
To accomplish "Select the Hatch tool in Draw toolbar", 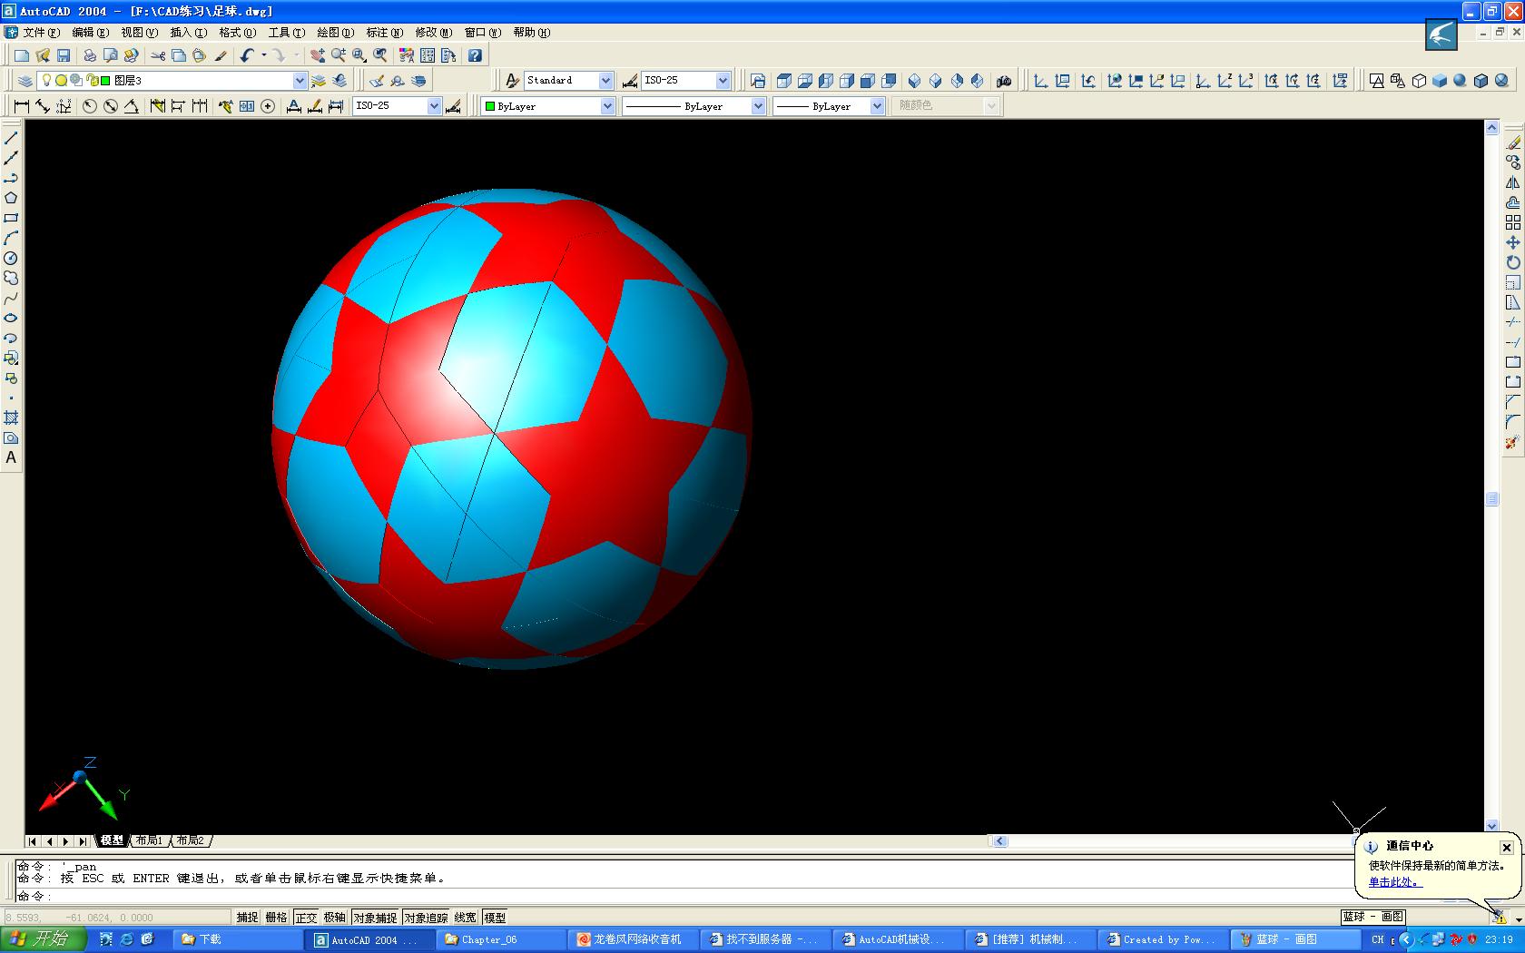I will coord(11,418).
